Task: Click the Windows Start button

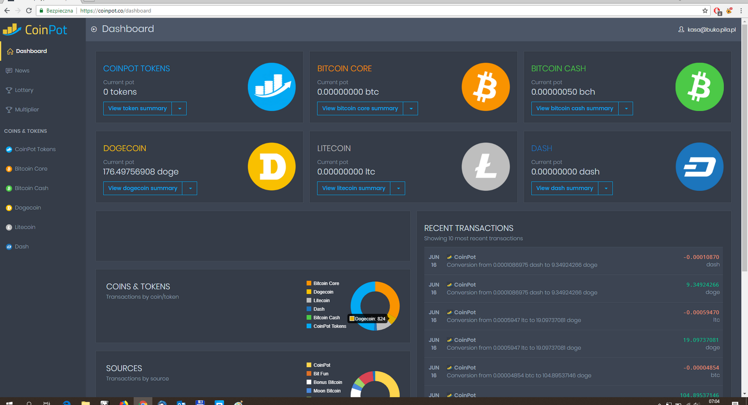Action: pos(9,402)
